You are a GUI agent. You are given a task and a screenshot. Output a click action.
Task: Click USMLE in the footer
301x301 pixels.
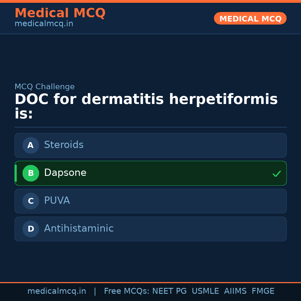[205, 291]
